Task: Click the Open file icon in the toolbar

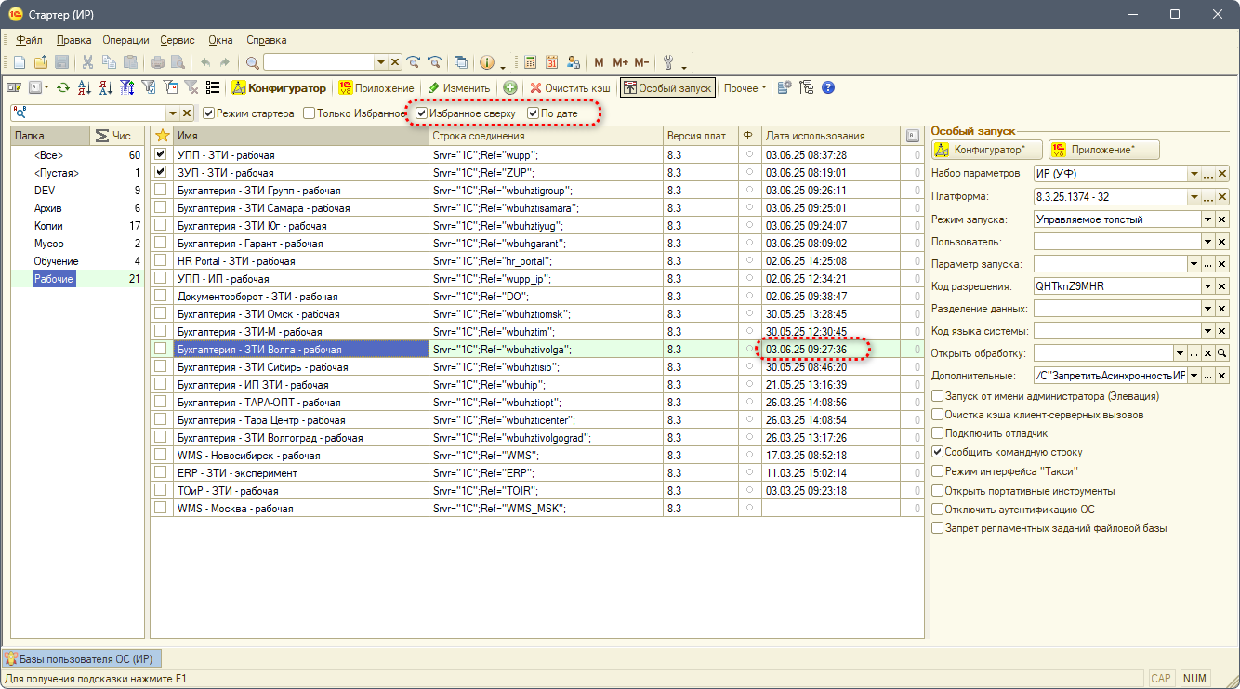Action: (x=40, y=62)
